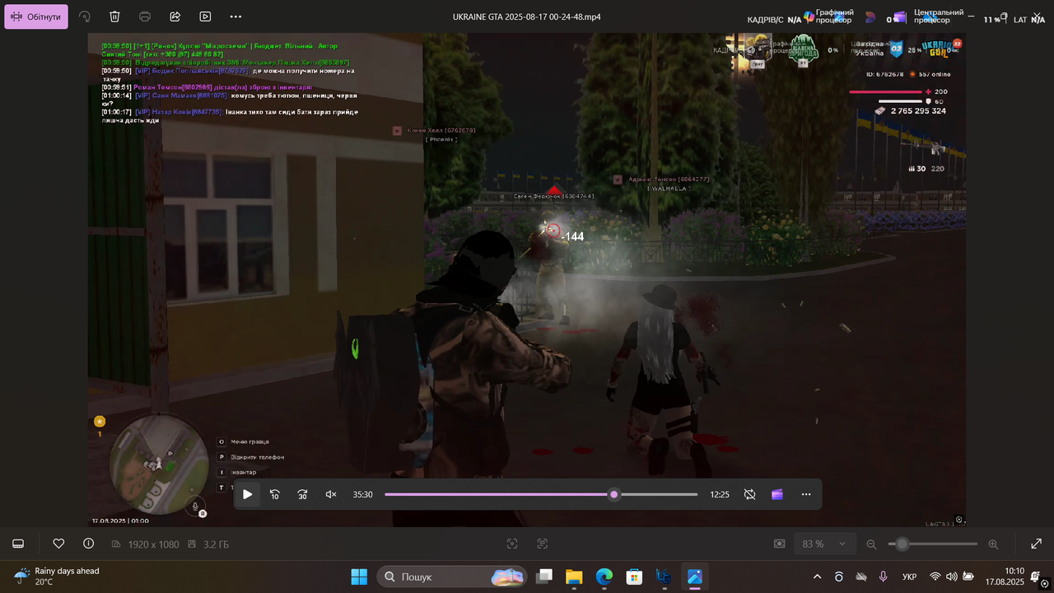Click the remaining time 12:25
This screenshot has height=593, width=1054.
tap(720, 495)
